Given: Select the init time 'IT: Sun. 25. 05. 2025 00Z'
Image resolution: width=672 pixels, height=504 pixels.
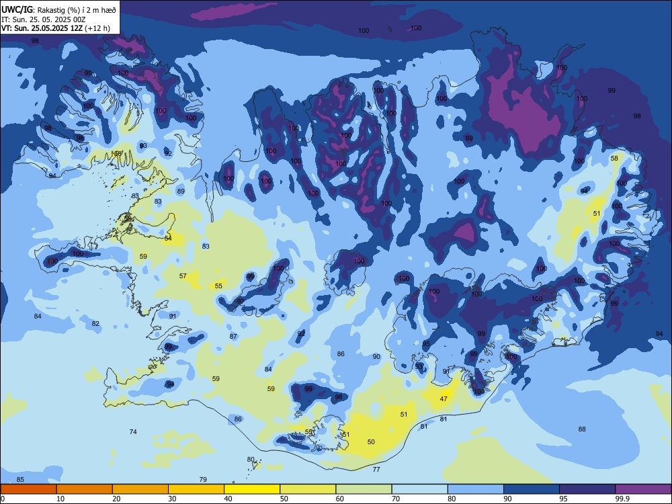Looking at the screenshot, I should 43,19.
